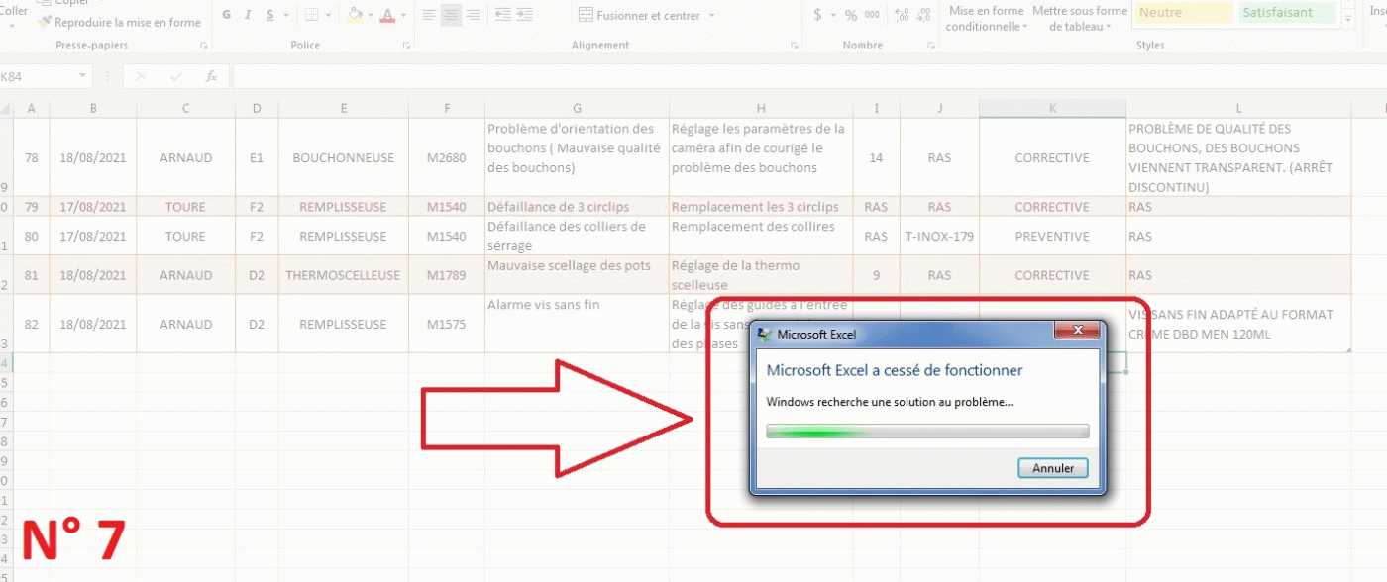The image size is (1387, 582).
Task: Select column K header
Action: click(x=1052, y=109)
